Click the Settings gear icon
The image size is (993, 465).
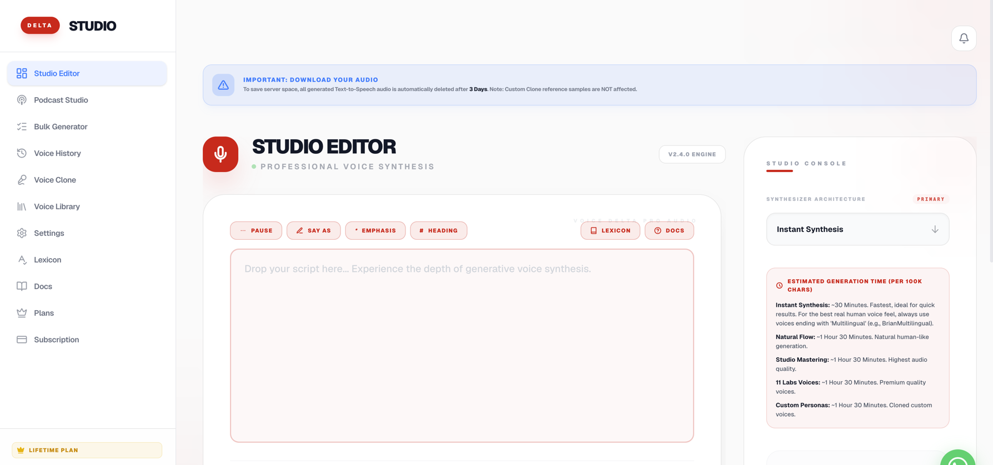(22, 233)
